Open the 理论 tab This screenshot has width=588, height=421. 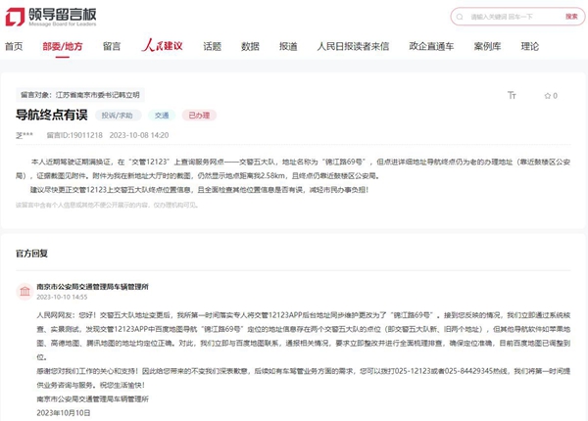click(x=530, y=46)
